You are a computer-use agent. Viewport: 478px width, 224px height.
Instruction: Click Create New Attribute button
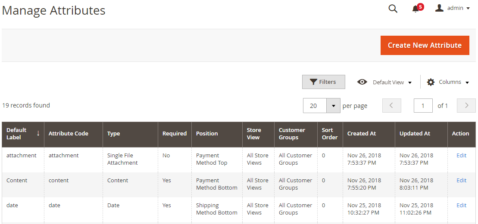(x=425, y=45)
